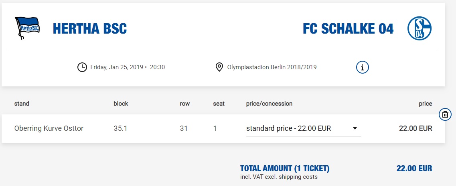Click the total 22.00 EUR amount
This screenshot has width=456, height=186.
(414, 168)
